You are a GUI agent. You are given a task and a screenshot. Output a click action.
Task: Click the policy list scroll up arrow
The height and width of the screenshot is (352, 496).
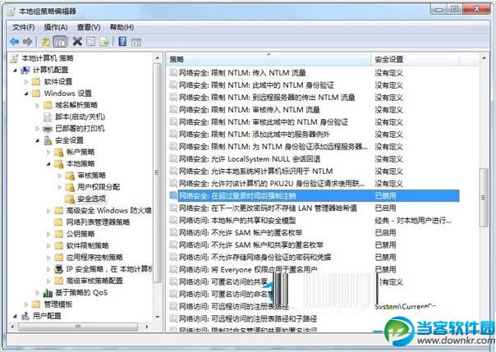coord(484,58)
